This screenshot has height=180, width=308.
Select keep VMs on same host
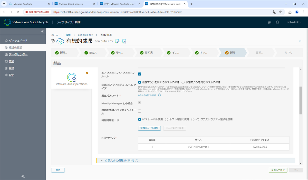click(x=183, y=82)
